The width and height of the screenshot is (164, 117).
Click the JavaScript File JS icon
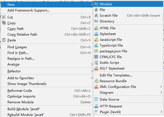[96, 40]
